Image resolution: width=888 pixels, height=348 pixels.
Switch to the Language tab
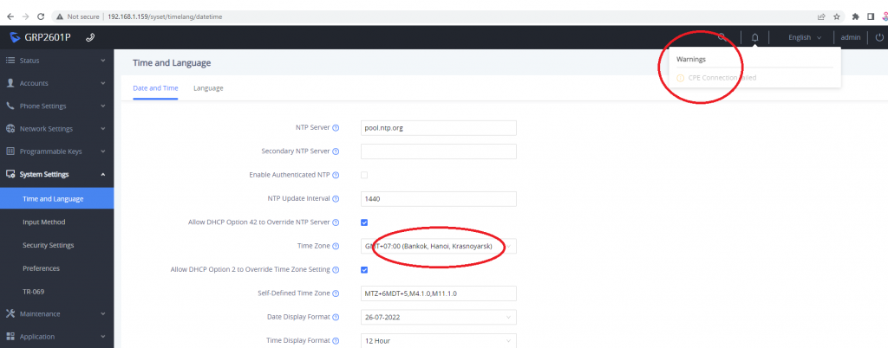pyautogui.click(x=208, y=88)
